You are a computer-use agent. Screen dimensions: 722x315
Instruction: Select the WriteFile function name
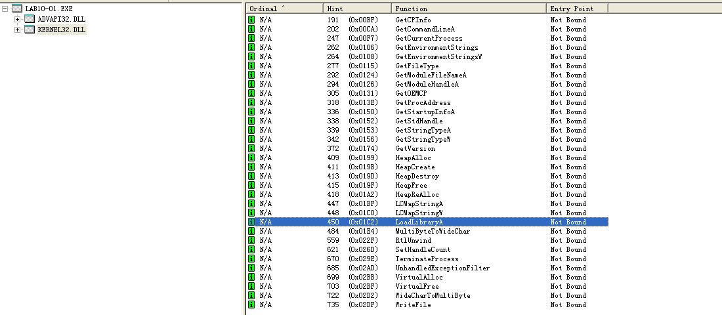click(x=413, y=305)
